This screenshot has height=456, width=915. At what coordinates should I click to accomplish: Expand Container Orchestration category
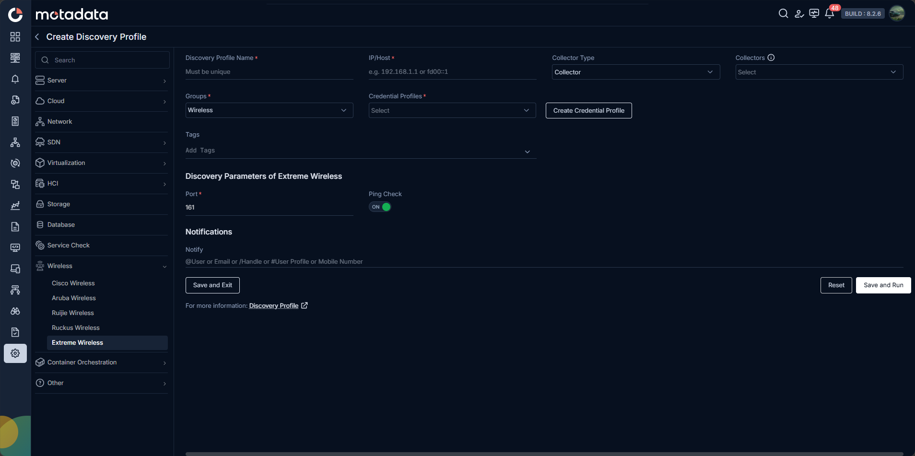[101, 362]
